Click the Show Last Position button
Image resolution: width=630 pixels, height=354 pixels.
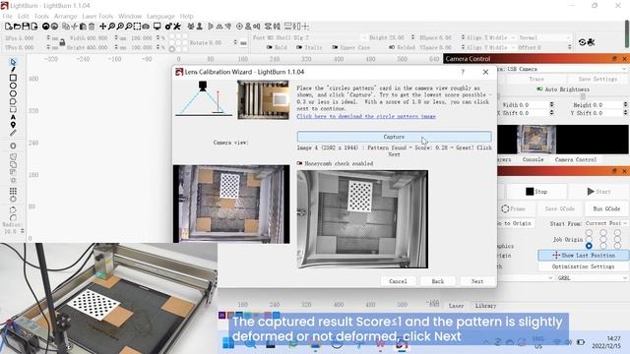click(x=584, y=256)
